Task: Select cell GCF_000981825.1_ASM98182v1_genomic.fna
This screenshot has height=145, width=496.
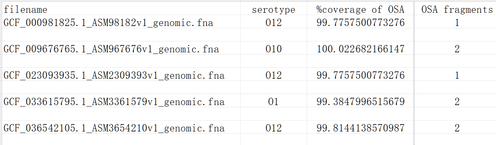Action: [x=108, y=23]
